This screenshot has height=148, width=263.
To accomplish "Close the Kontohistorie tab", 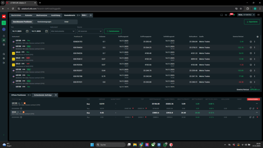I will [80, 15].
